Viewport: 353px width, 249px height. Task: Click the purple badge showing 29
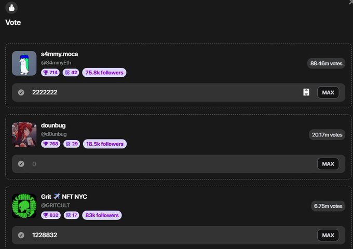tap(71, 144)
